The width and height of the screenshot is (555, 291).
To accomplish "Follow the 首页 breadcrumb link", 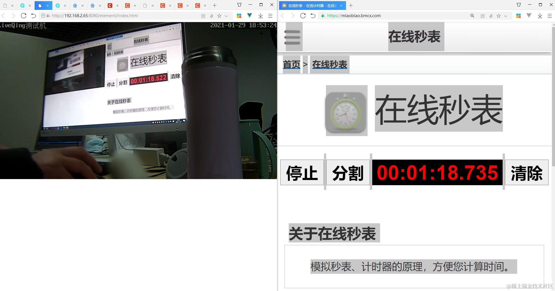I will 291,65.
